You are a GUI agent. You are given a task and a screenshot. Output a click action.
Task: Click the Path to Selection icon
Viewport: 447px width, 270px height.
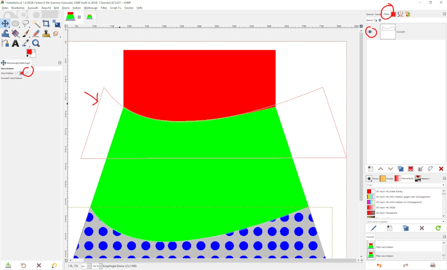tap(411, 169)
